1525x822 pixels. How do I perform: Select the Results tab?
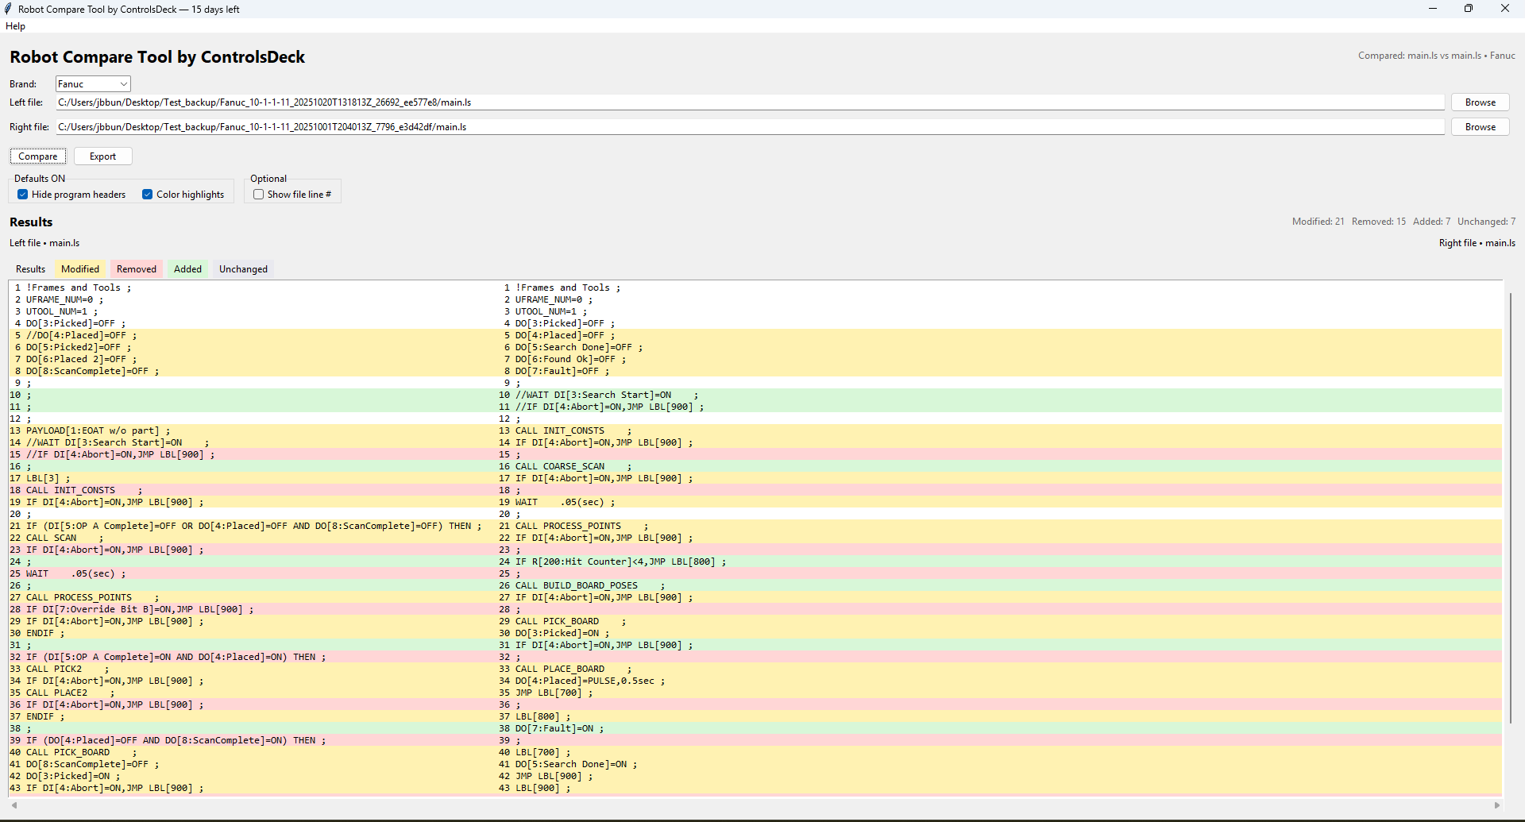pyautogui.click(x=30, y=268)
